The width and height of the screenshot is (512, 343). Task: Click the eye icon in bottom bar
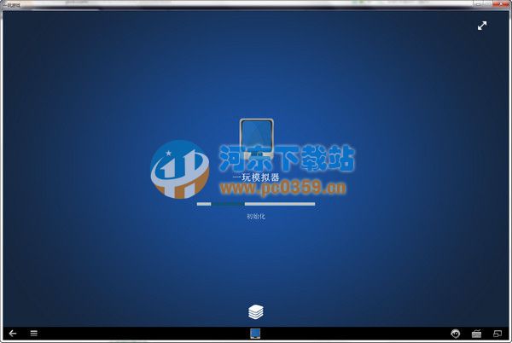(456, 334)
